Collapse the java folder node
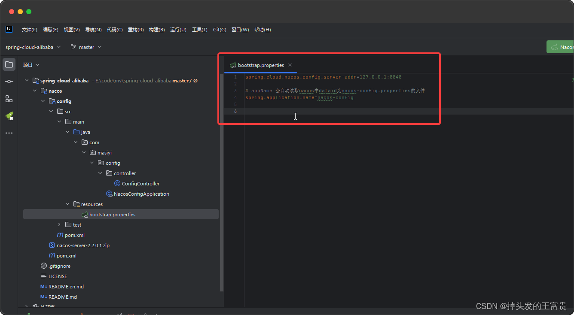This screenshot has width=574, height=315. 67,132
